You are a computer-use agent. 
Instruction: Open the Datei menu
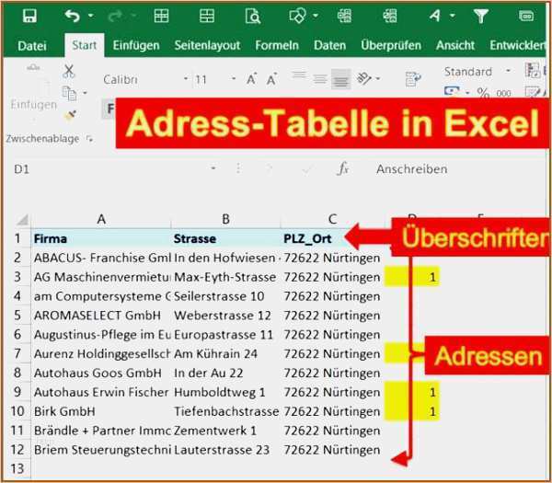pos(32,46)
